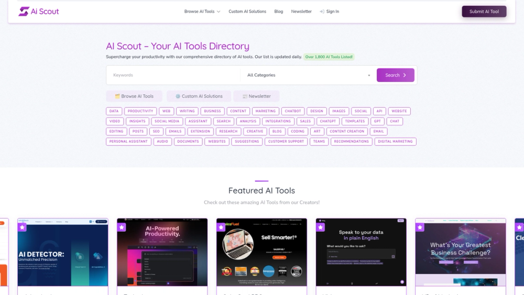This screenshot has width=524, height=295.
Task: Click star badge on Sell Smarter card
Action: click(x=221, y=227)
